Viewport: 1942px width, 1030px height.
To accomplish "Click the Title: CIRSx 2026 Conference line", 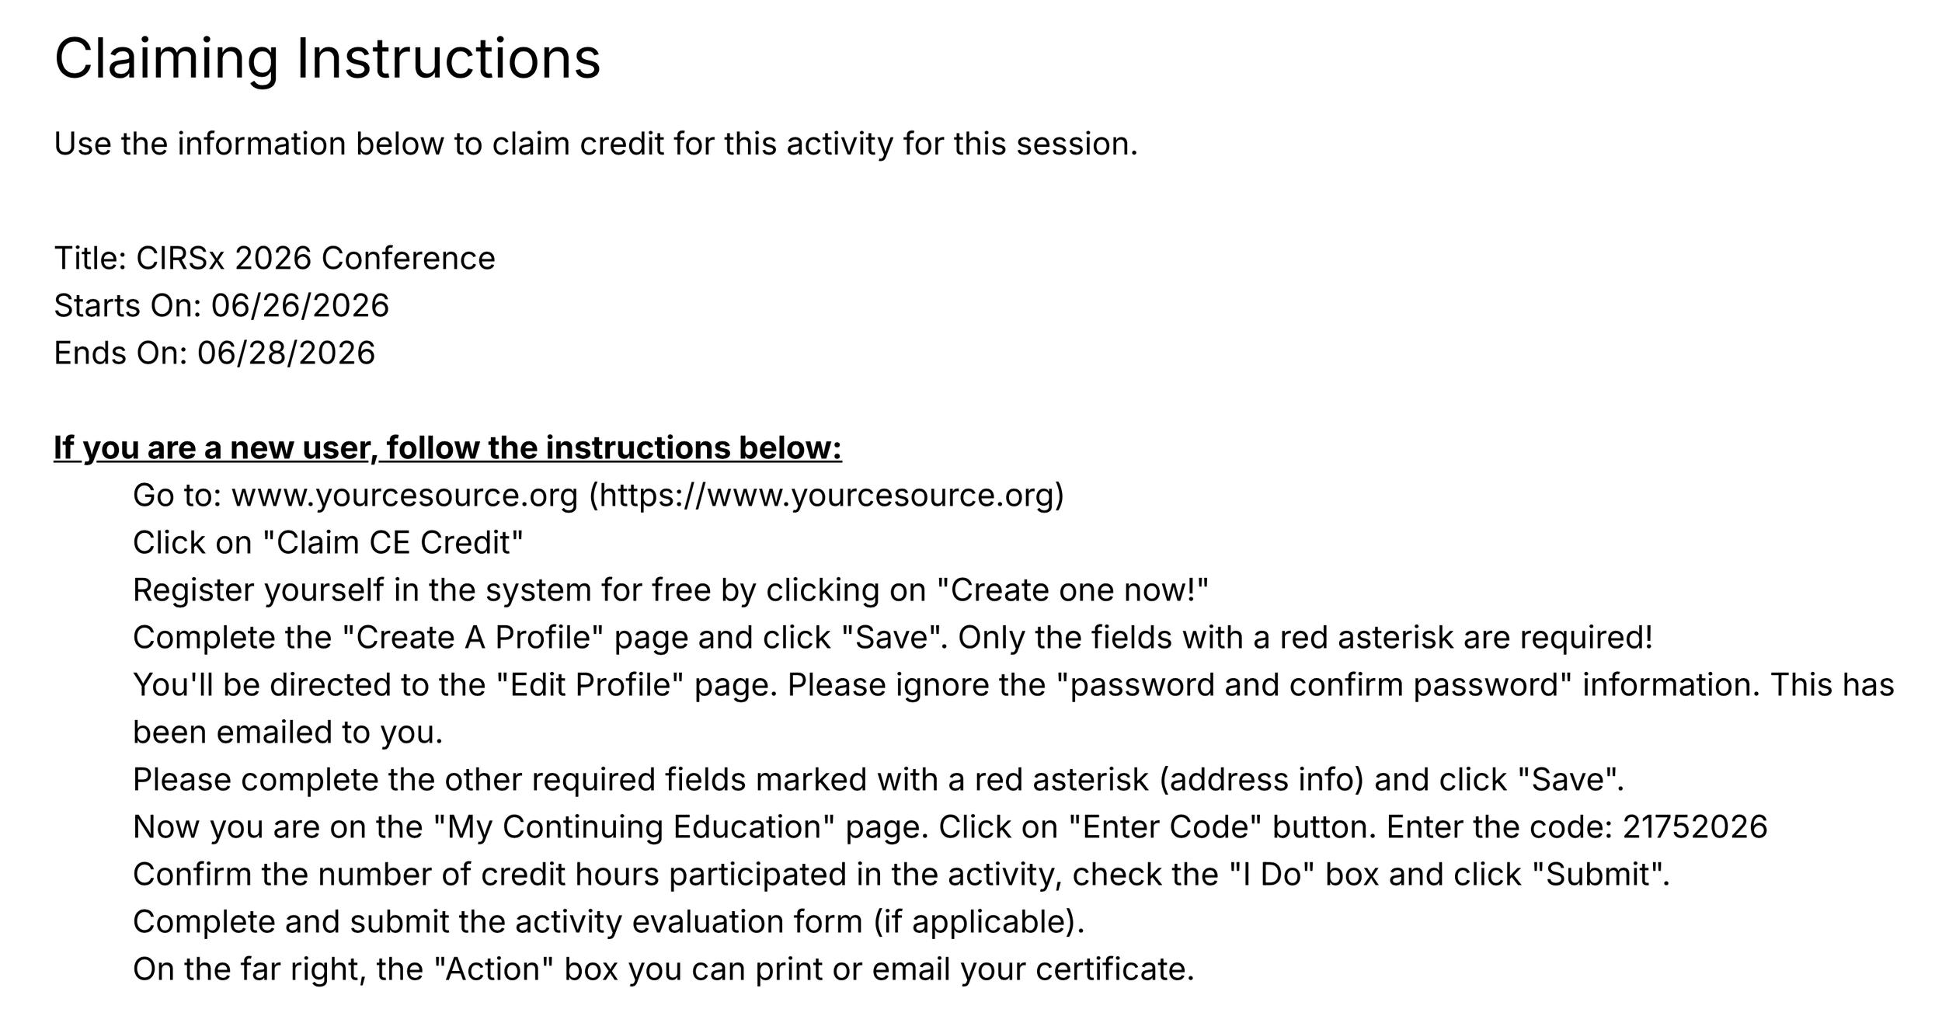I will [x=274, y=259].
